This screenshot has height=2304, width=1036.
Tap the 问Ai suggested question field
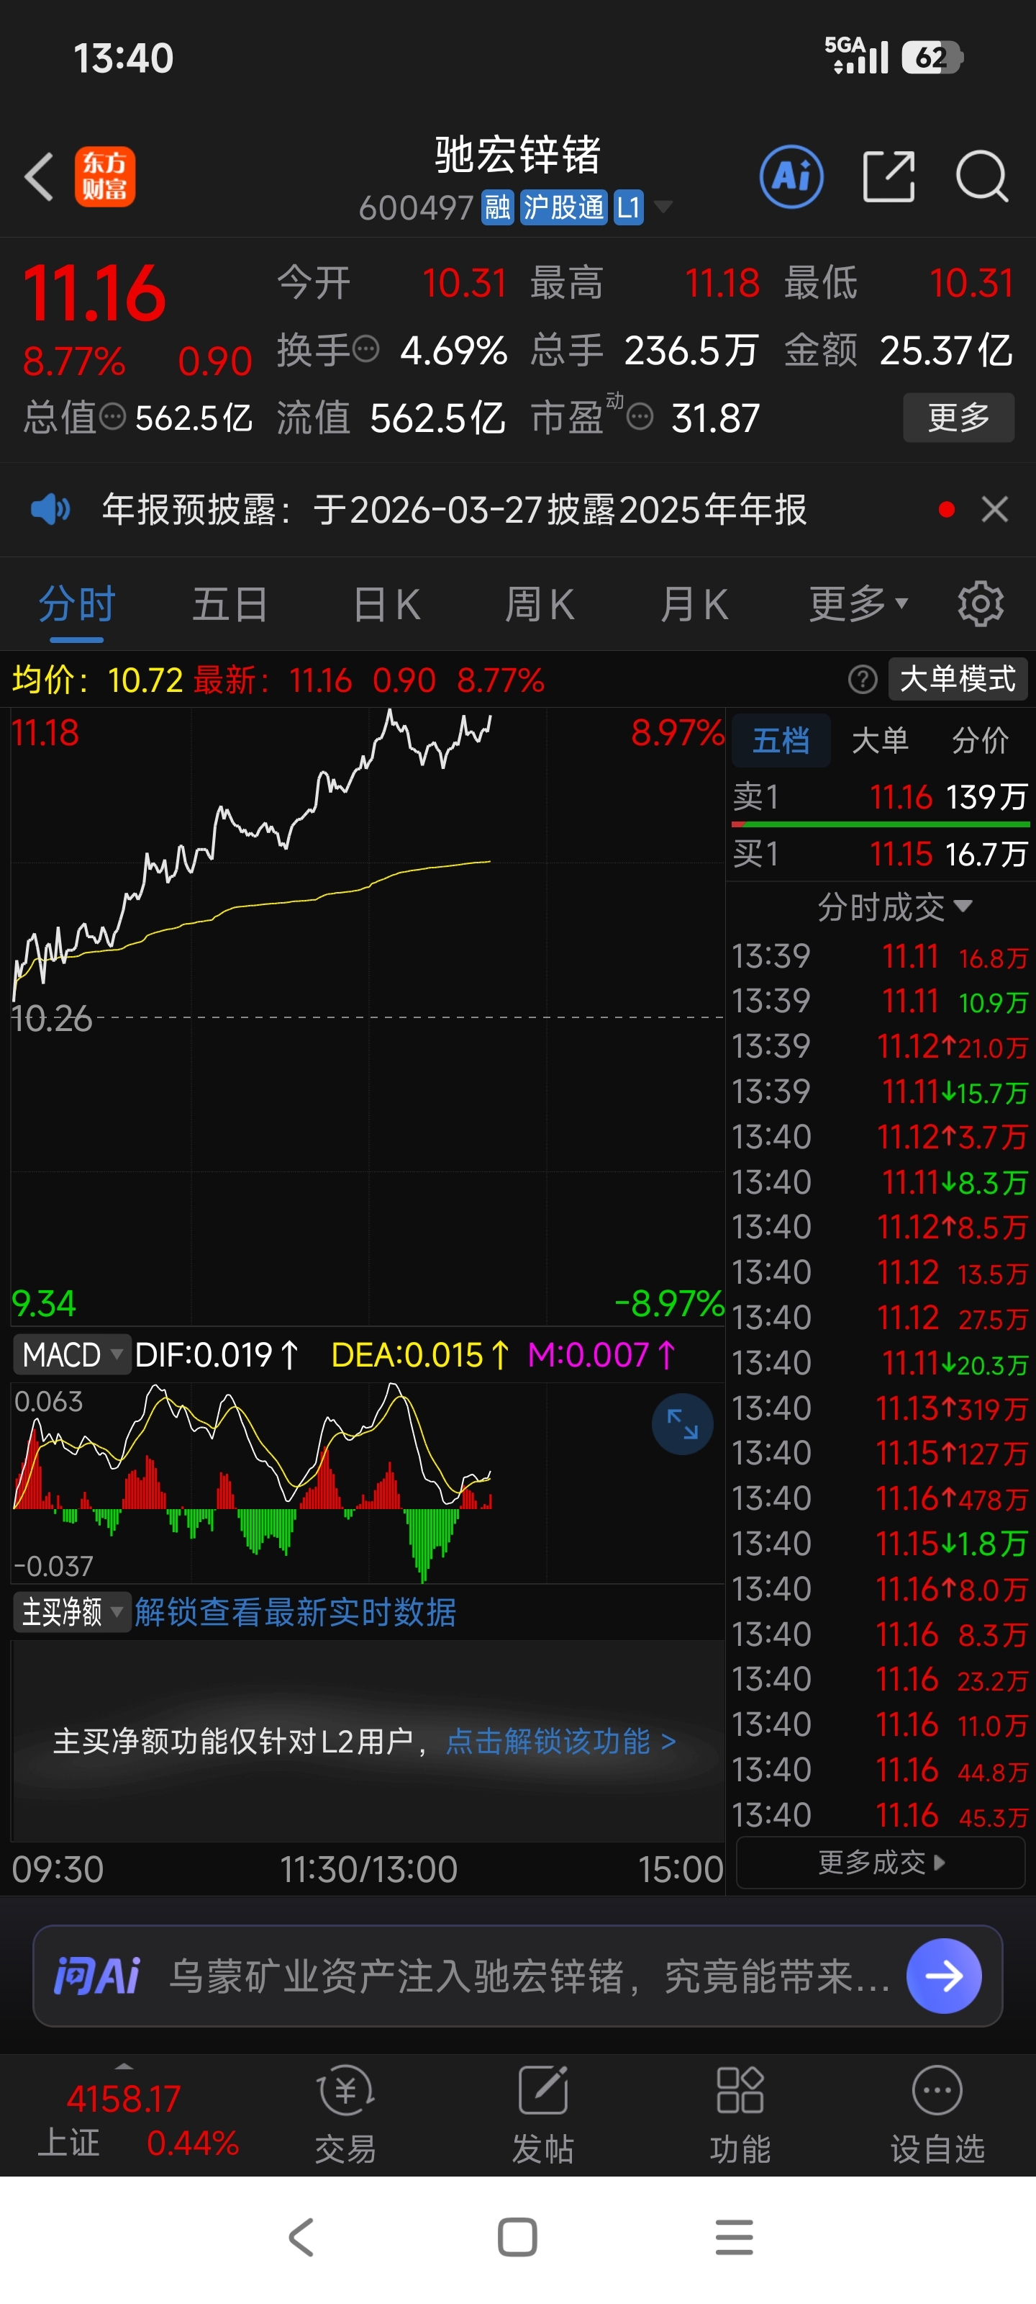click(530, 1976)
